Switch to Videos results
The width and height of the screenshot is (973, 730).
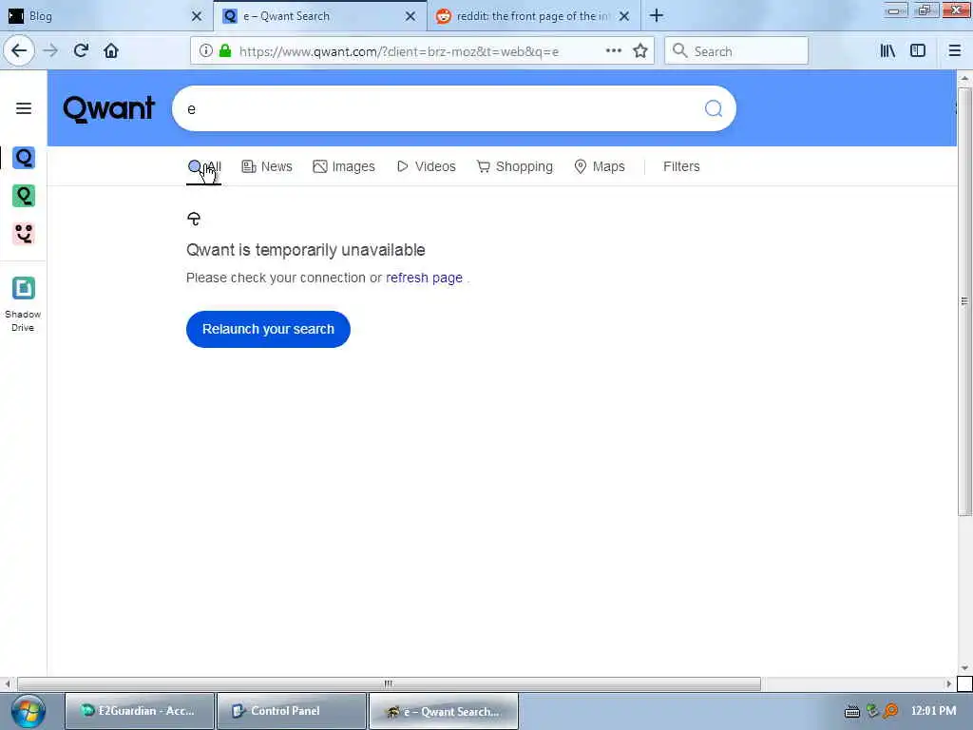point(427,166)
